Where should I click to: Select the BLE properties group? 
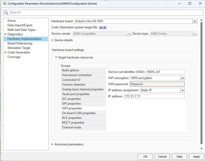83,118
